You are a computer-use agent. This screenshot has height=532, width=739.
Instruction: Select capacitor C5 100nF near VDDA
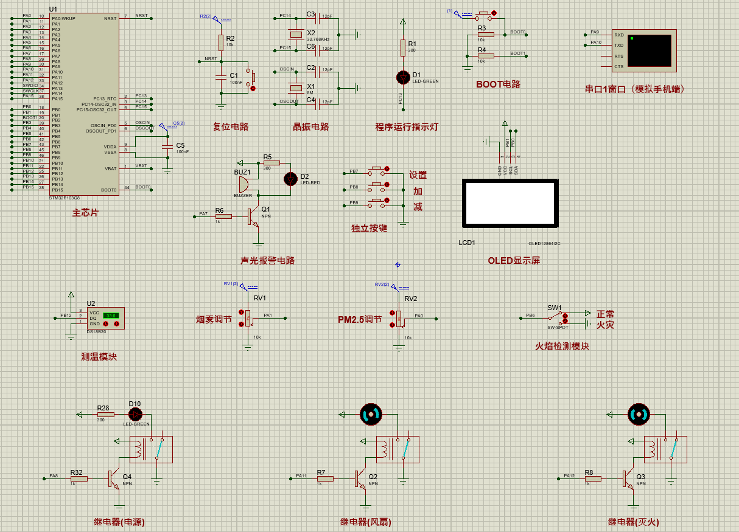pyautogui.click(x=167, y=148)
